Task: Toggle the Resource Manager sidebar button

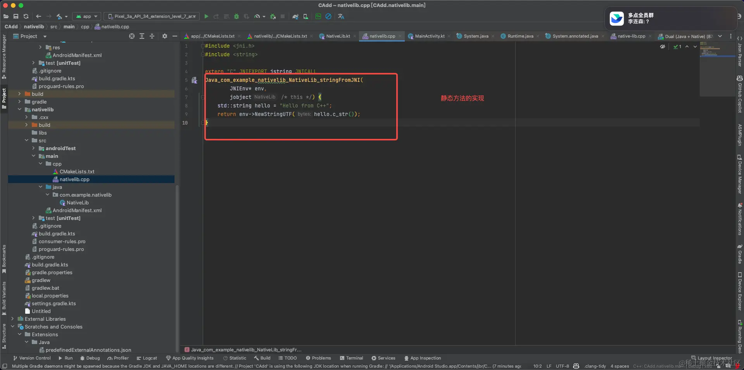Action: [x=4, y=56]
